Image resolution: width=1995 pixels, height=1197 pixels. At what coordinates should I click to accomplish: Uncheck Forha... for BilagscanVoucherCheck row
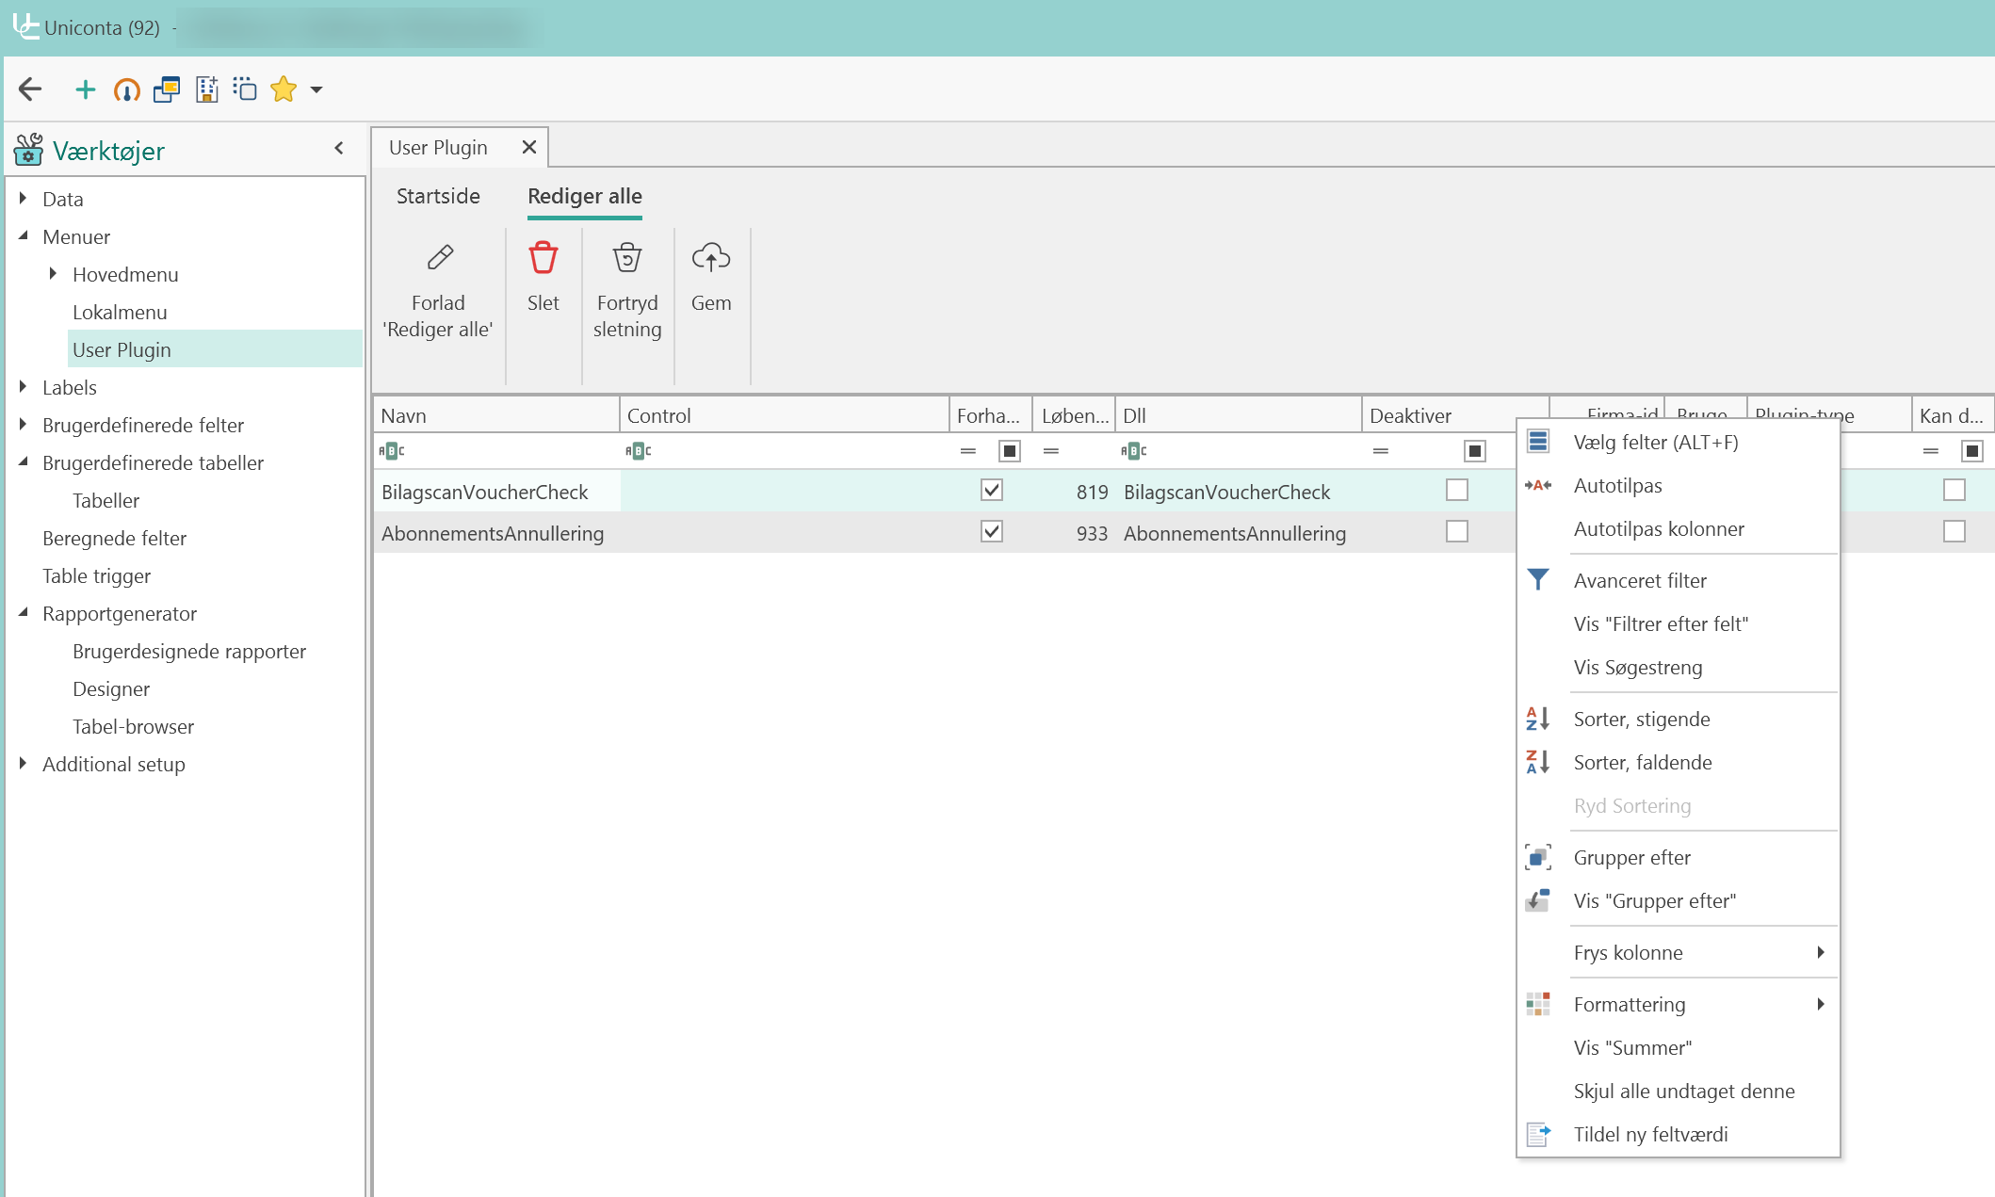(992, 490)
